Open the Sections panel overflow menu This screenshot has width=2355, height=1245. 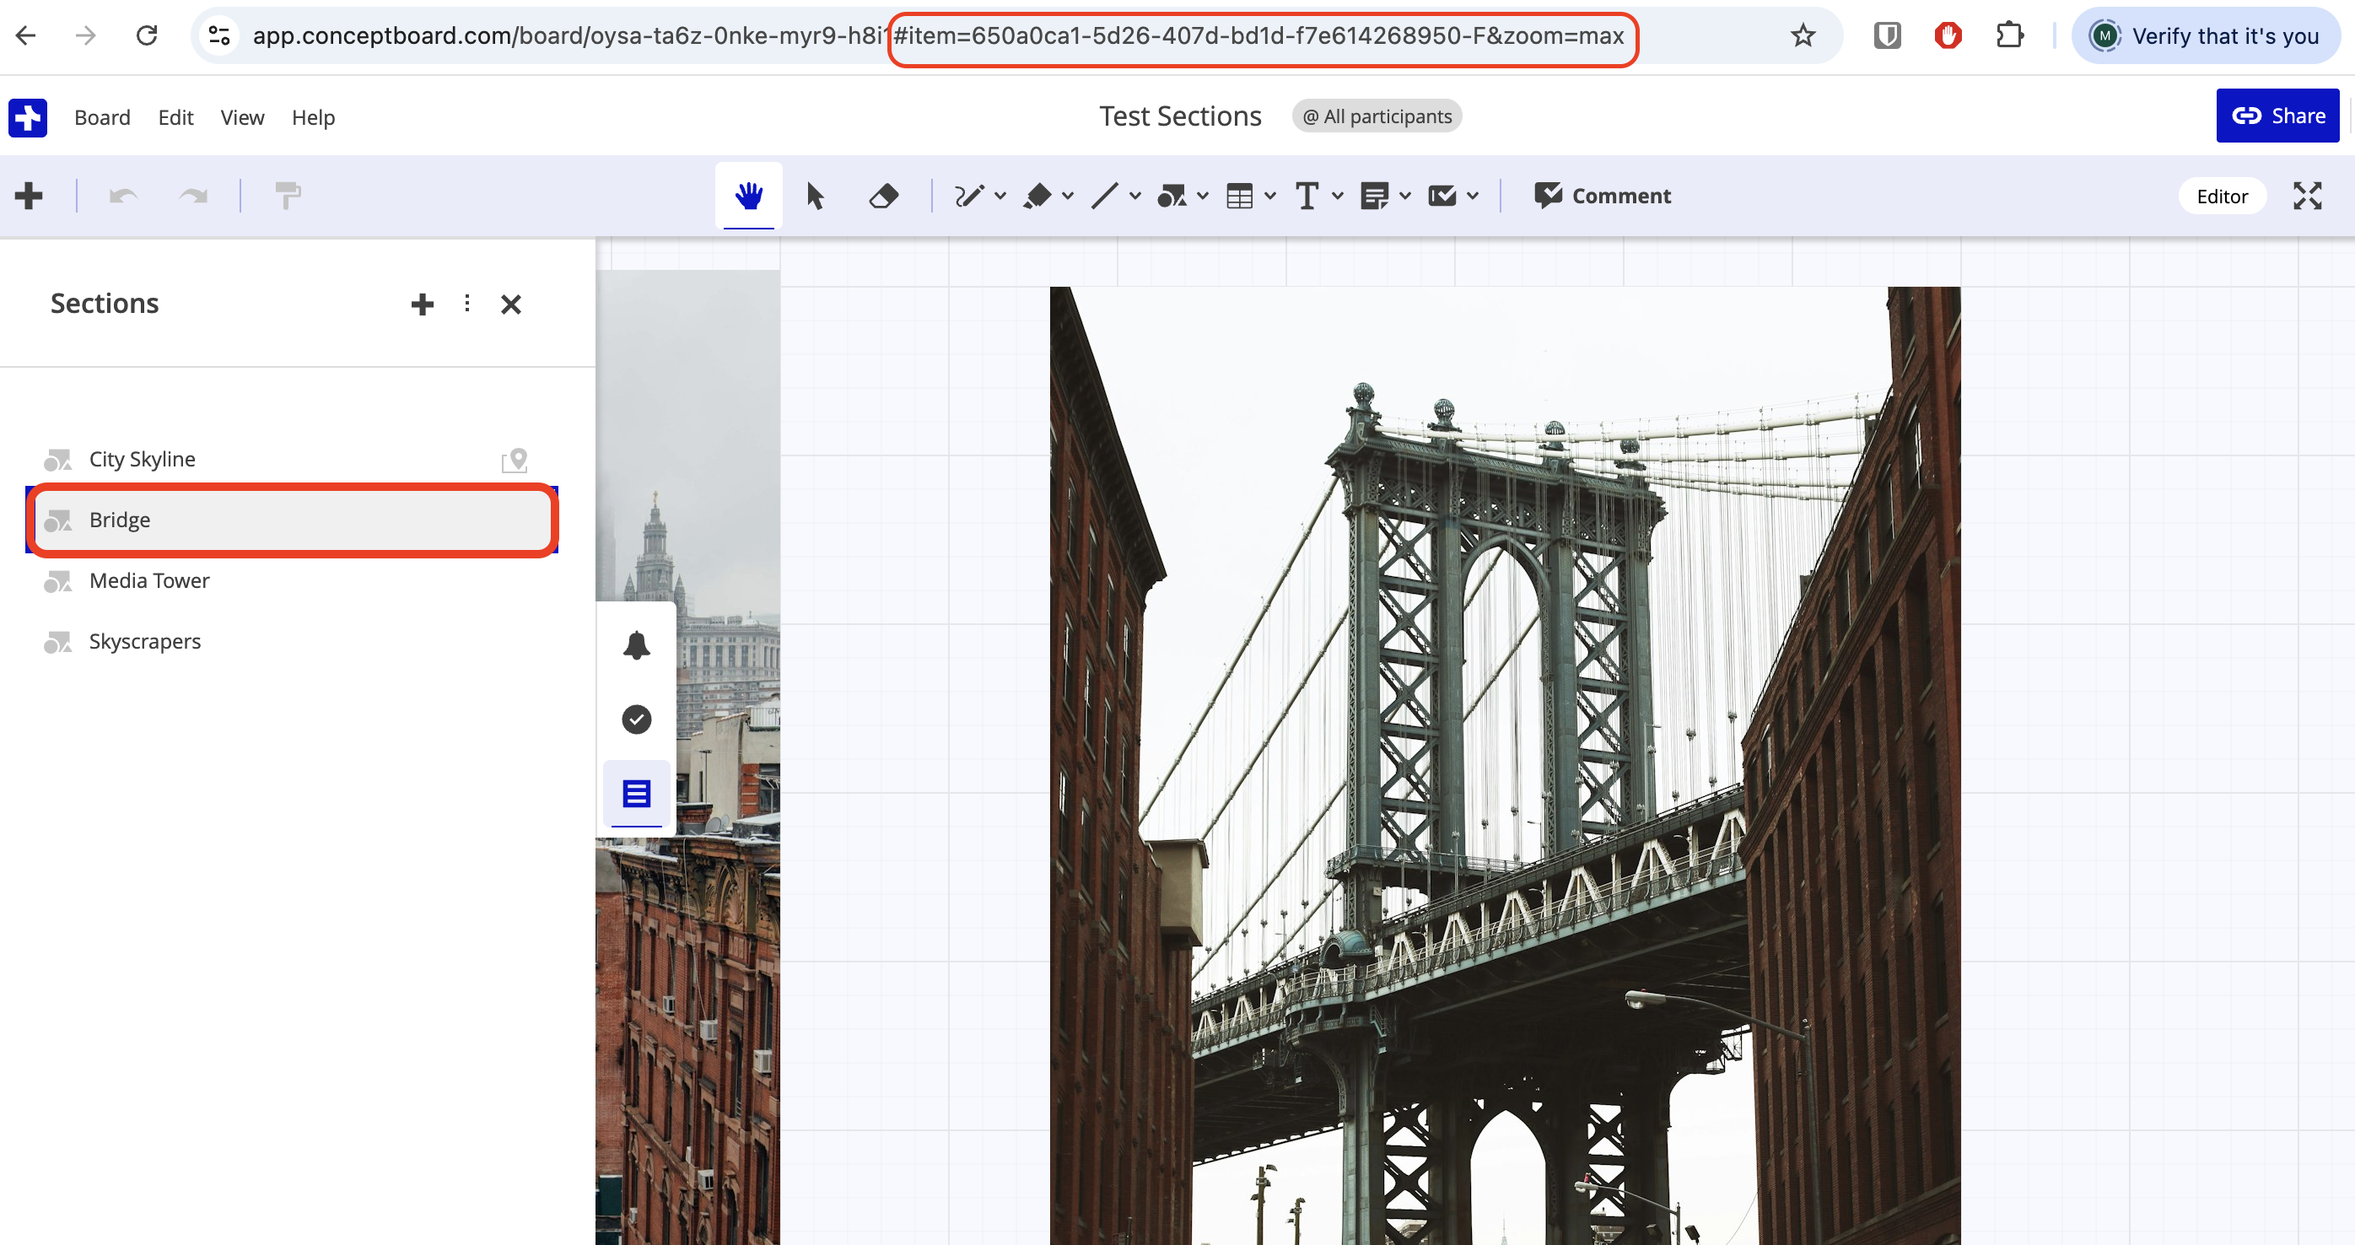467,304
